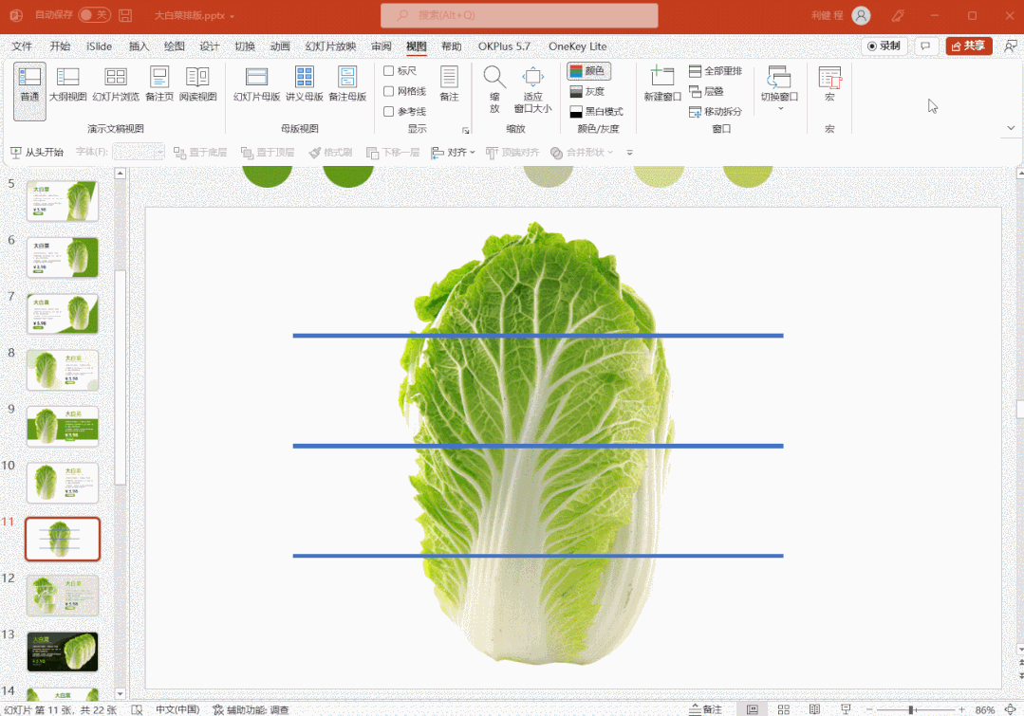The width and height of the screenshot is (1024, 716).
Task: Open Notes Master (备注母版)
Action: point(347,85)
